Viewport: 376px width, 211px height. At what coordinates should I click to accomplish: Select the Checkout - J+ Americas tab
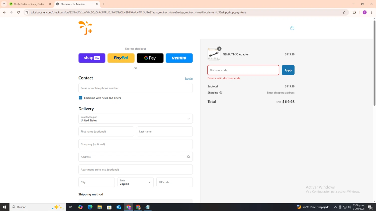pyautogui.click(x=76, y=4)
